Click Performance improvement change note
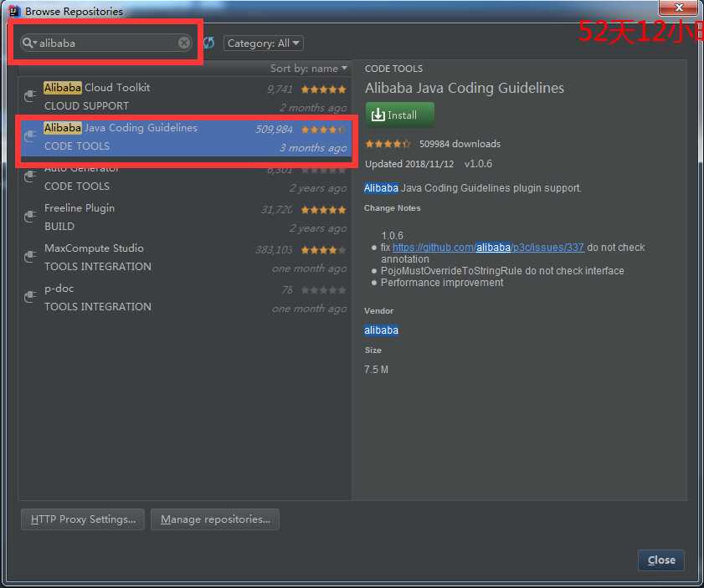The width and height of the screenshot is (704, 588). [x=442, y=283]
